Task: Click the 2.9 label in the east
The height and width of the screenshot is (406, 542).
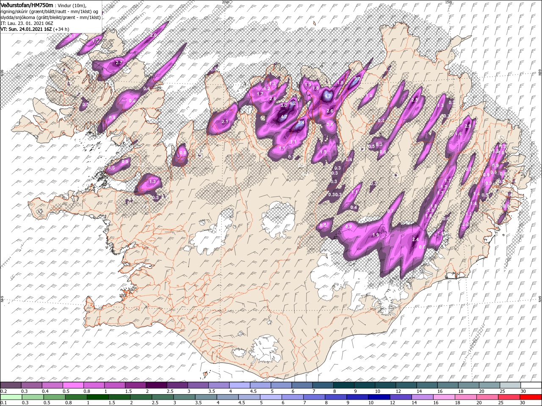Action: coord(468,126)
